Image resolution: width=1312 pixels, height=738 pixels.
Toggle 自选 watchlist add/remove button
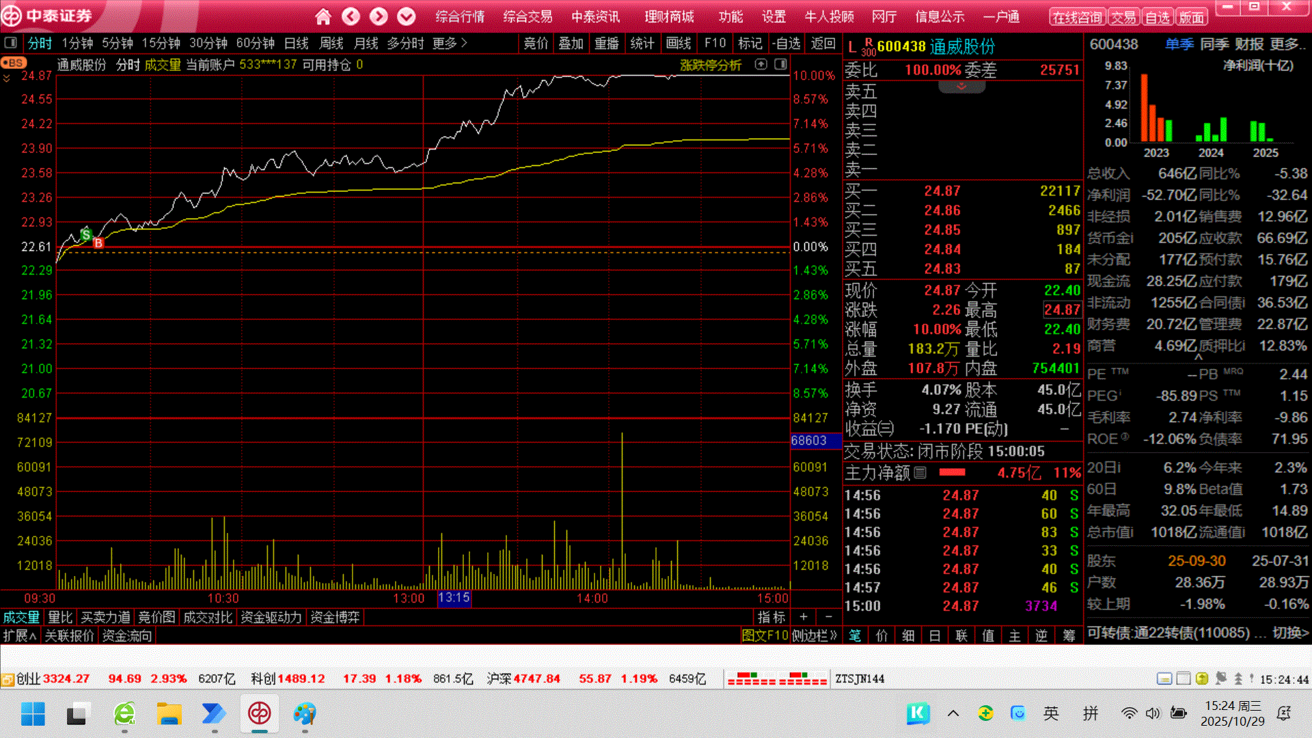[787, 43]
